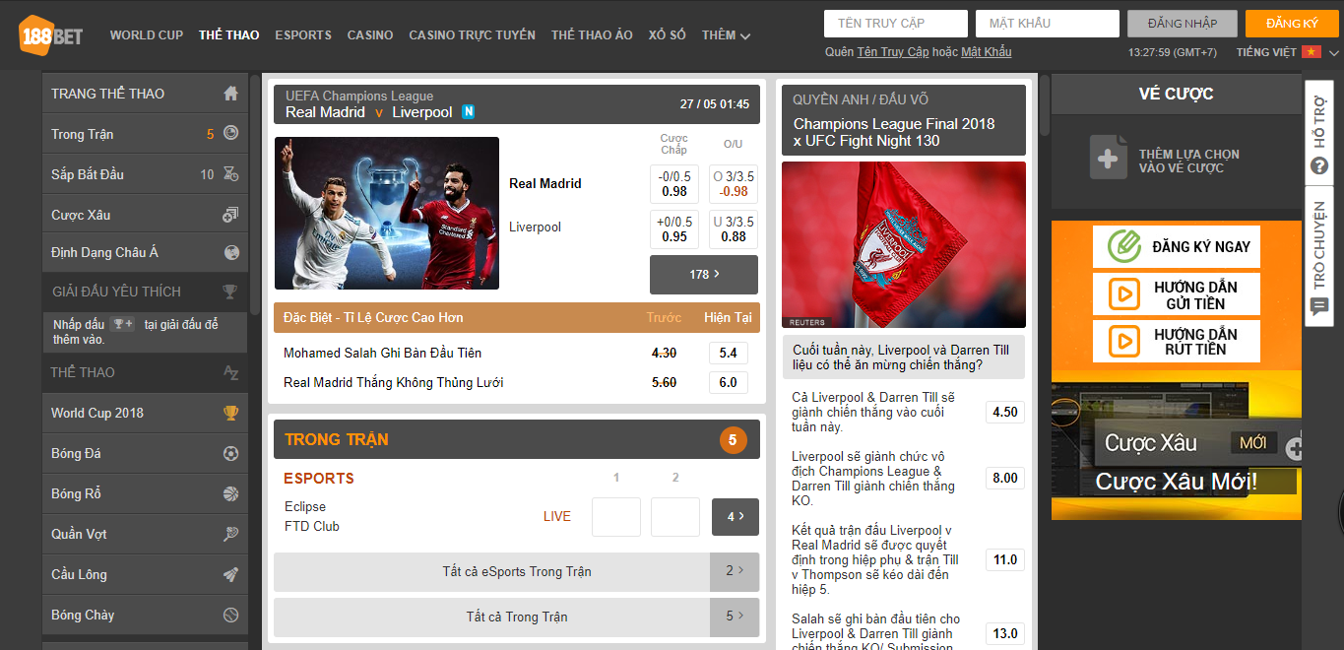1344x650 pixels.
Task: Open Trò Chuyện chat bubble icon
Action: tap(1319, 306)
